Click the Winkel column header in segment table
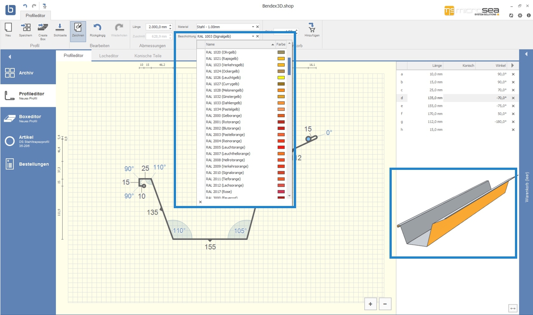This screenshot has height=315, width=533. 501,65
